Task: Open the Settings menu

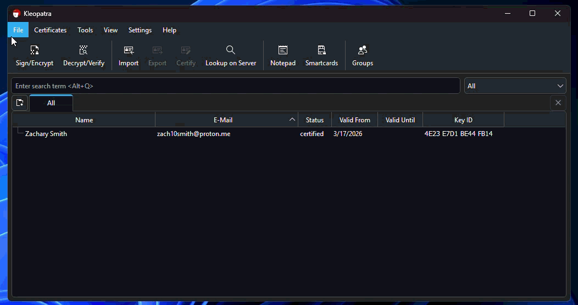Action: [140, 30]
